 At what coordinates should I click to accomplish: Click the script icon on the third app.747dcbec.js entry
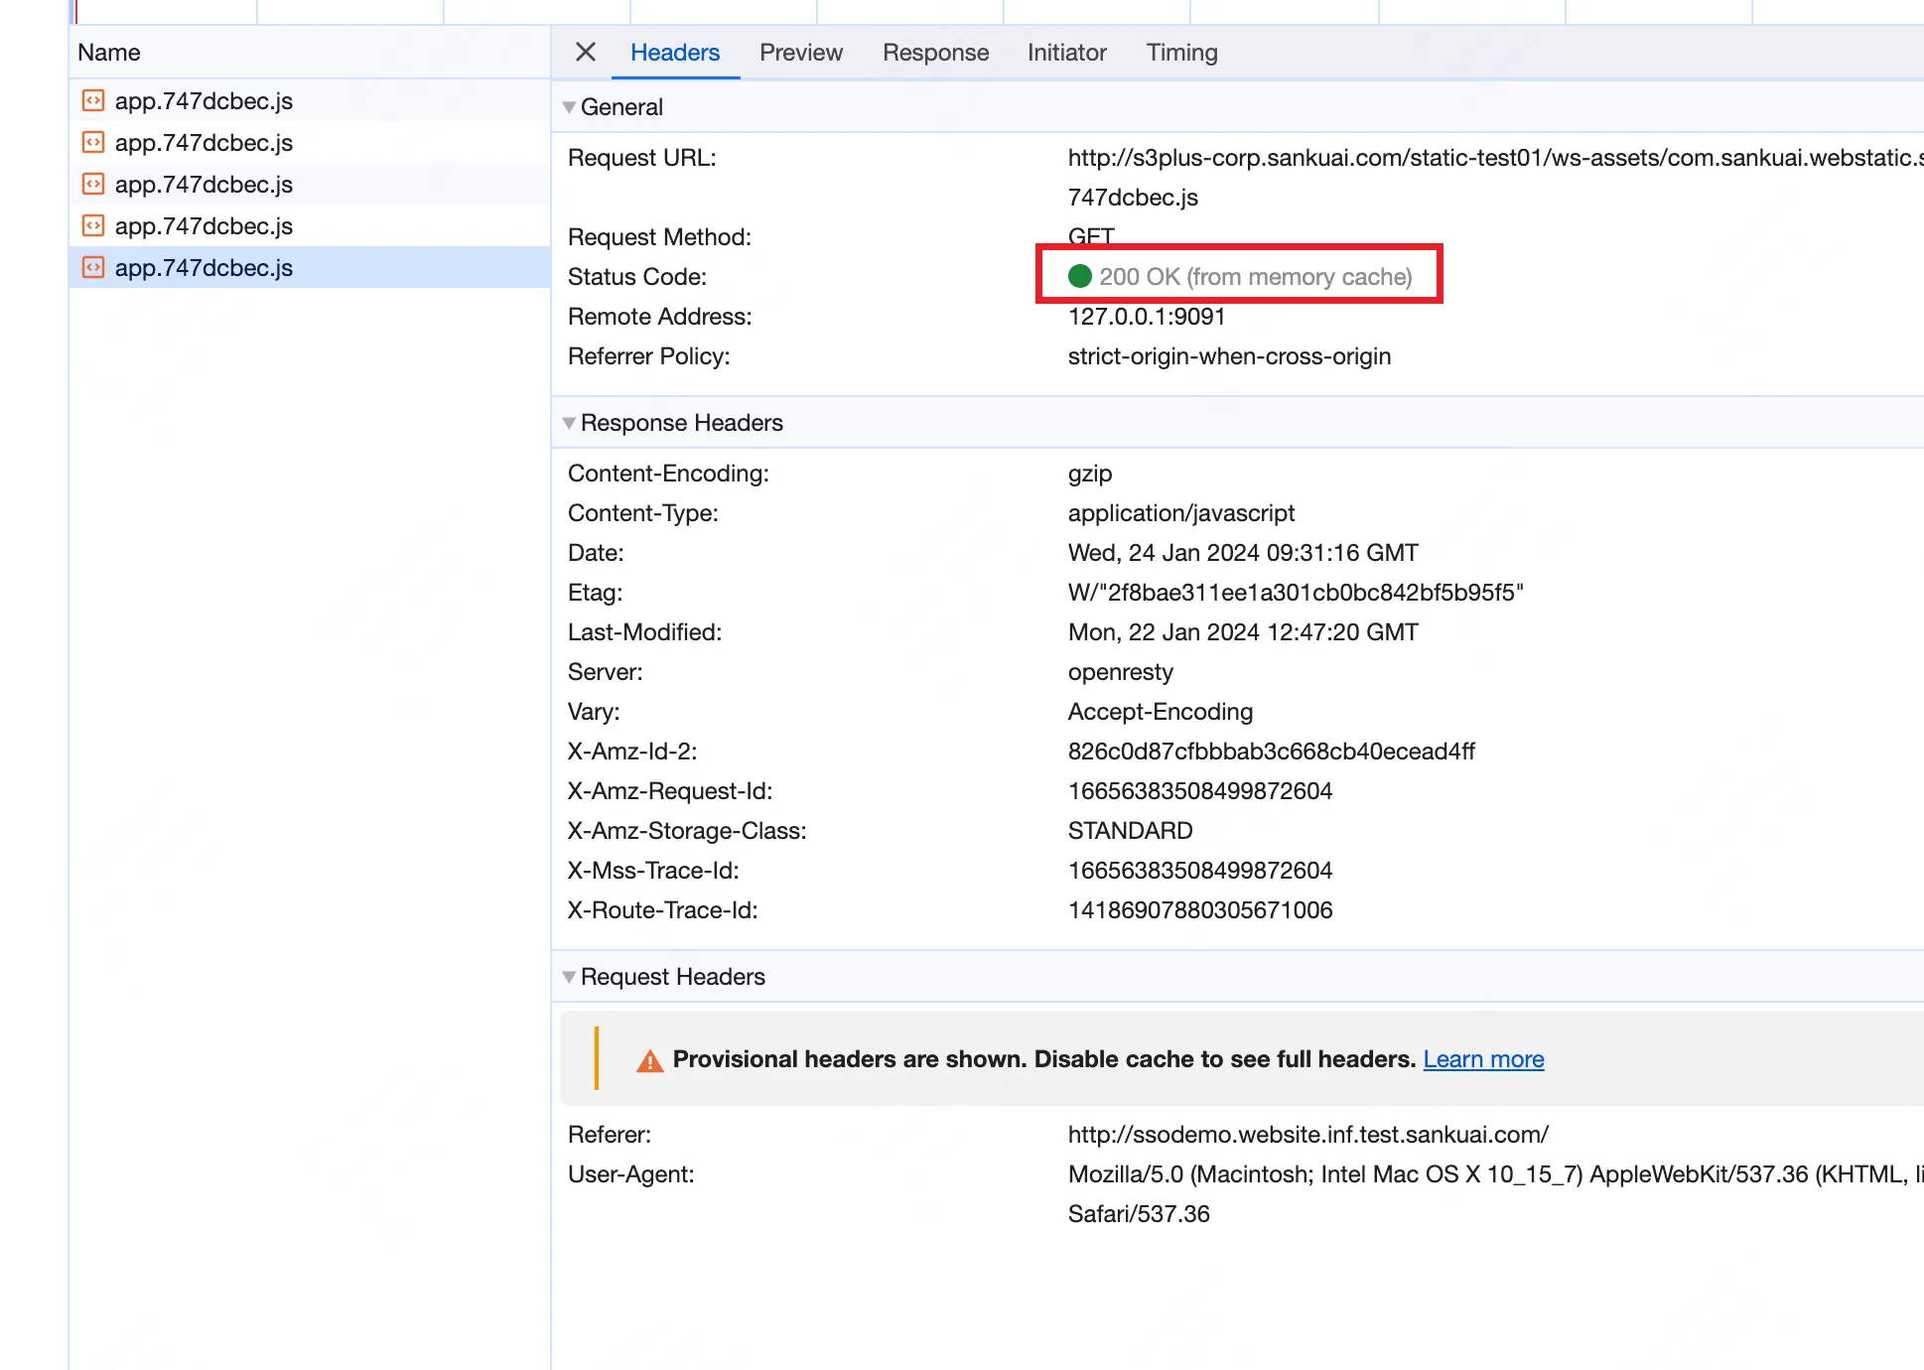pyautogui.click(x=93, y=184)
